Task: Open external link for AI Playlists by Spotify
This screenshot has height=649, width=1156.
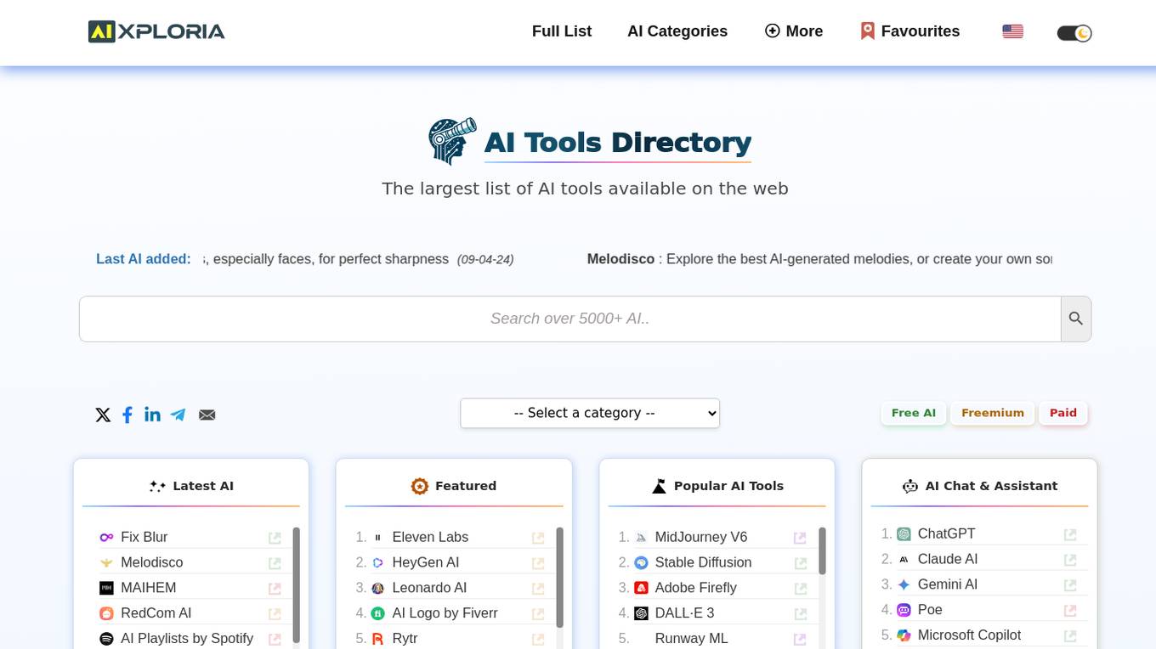Action: pyautogui.click(x=275, y=639)
